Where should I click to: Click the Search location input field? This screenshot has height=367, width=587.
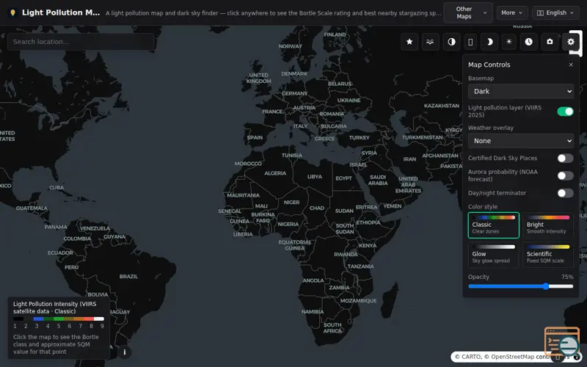point(81,42)
